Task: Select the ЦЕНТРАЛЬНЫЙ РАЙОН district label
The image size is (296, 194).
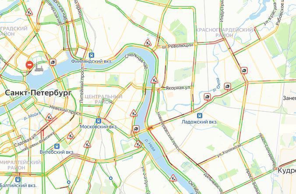Action: [x=103, y=99]
